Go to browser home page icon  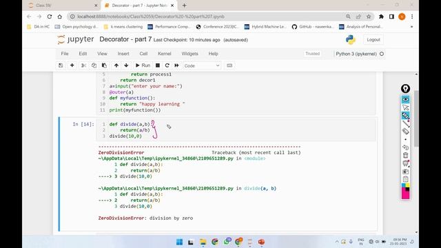coord(60,17)
